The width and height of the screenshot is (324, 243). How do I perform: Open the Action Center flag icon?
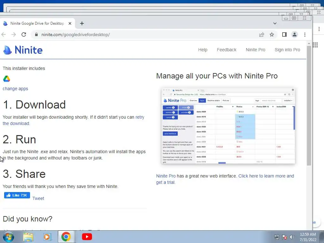(x=284, y=237)
